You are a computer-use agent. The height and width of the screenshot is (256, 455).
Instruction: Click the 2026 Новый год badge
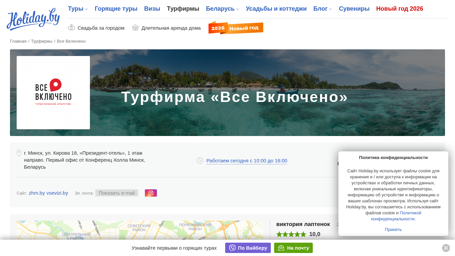[236, 28]
